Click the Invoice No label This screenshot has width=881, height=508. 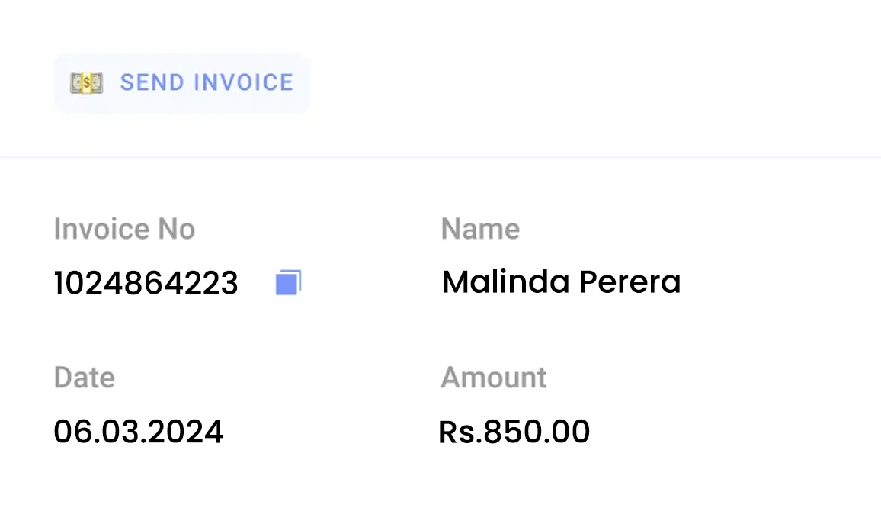[124, 229]
